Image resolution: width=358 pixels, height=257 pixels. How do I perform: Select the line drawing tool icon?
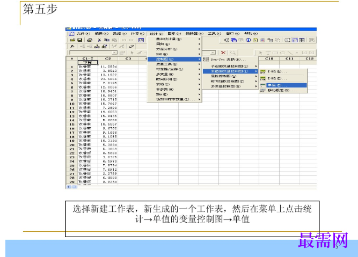[x=290, y=53]
